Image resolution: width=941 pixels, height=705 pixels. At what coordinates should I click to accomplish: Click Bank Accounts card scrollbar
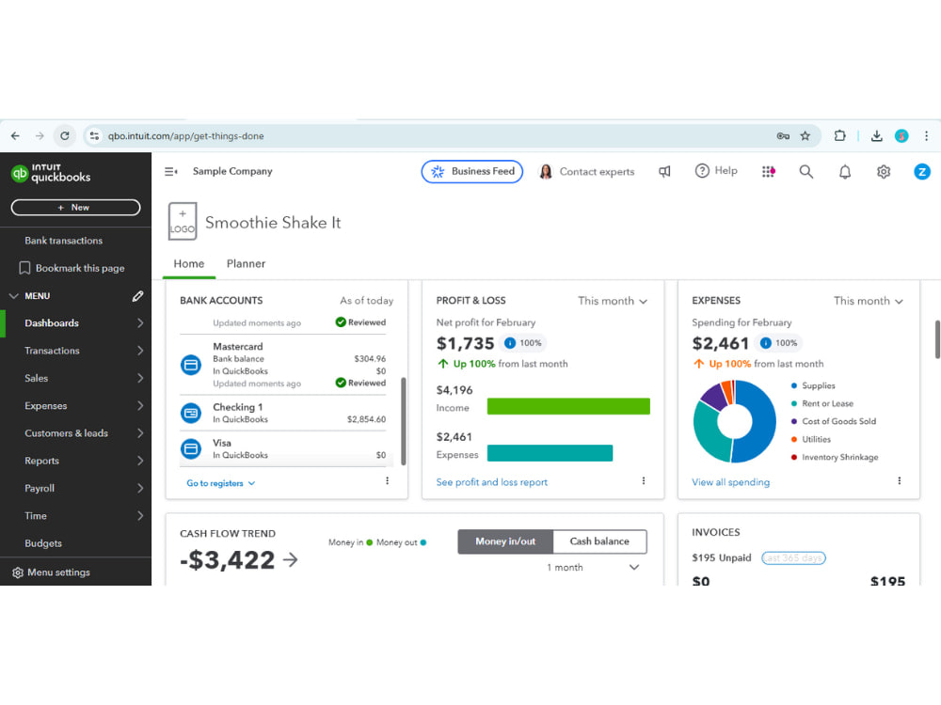pos(404,421)
